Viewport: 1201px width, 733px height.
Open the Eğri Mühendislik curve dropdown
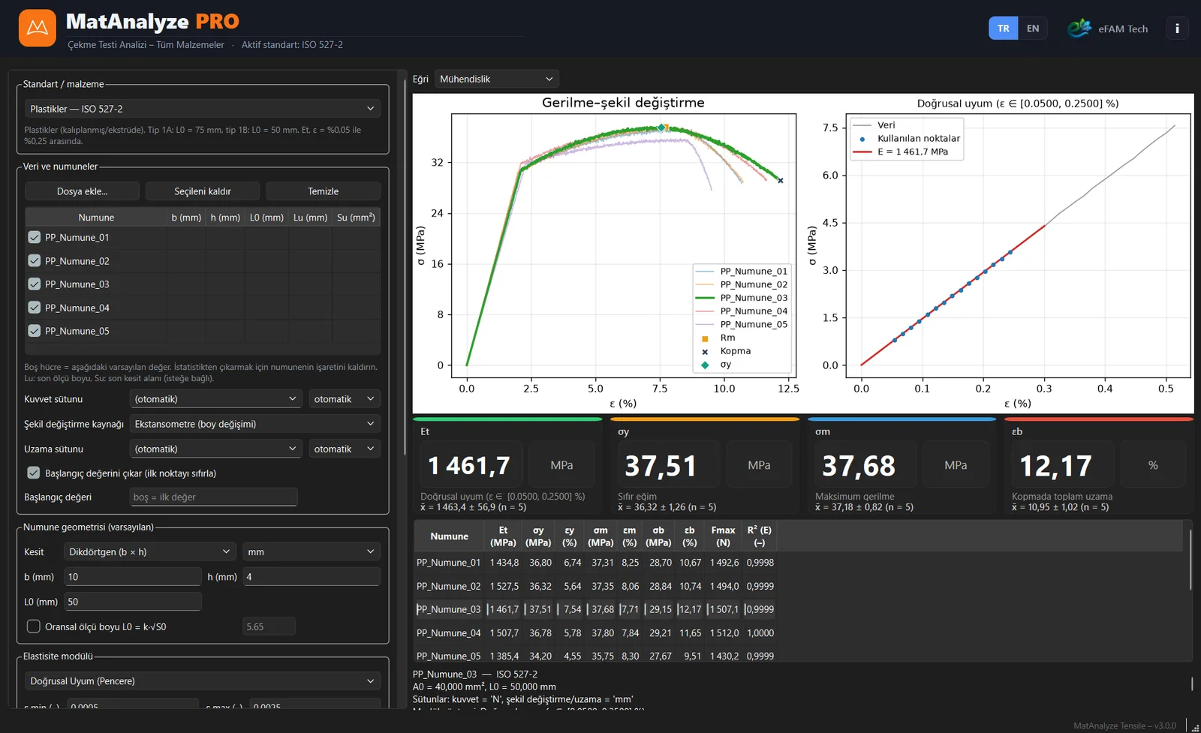click(496, 79)
